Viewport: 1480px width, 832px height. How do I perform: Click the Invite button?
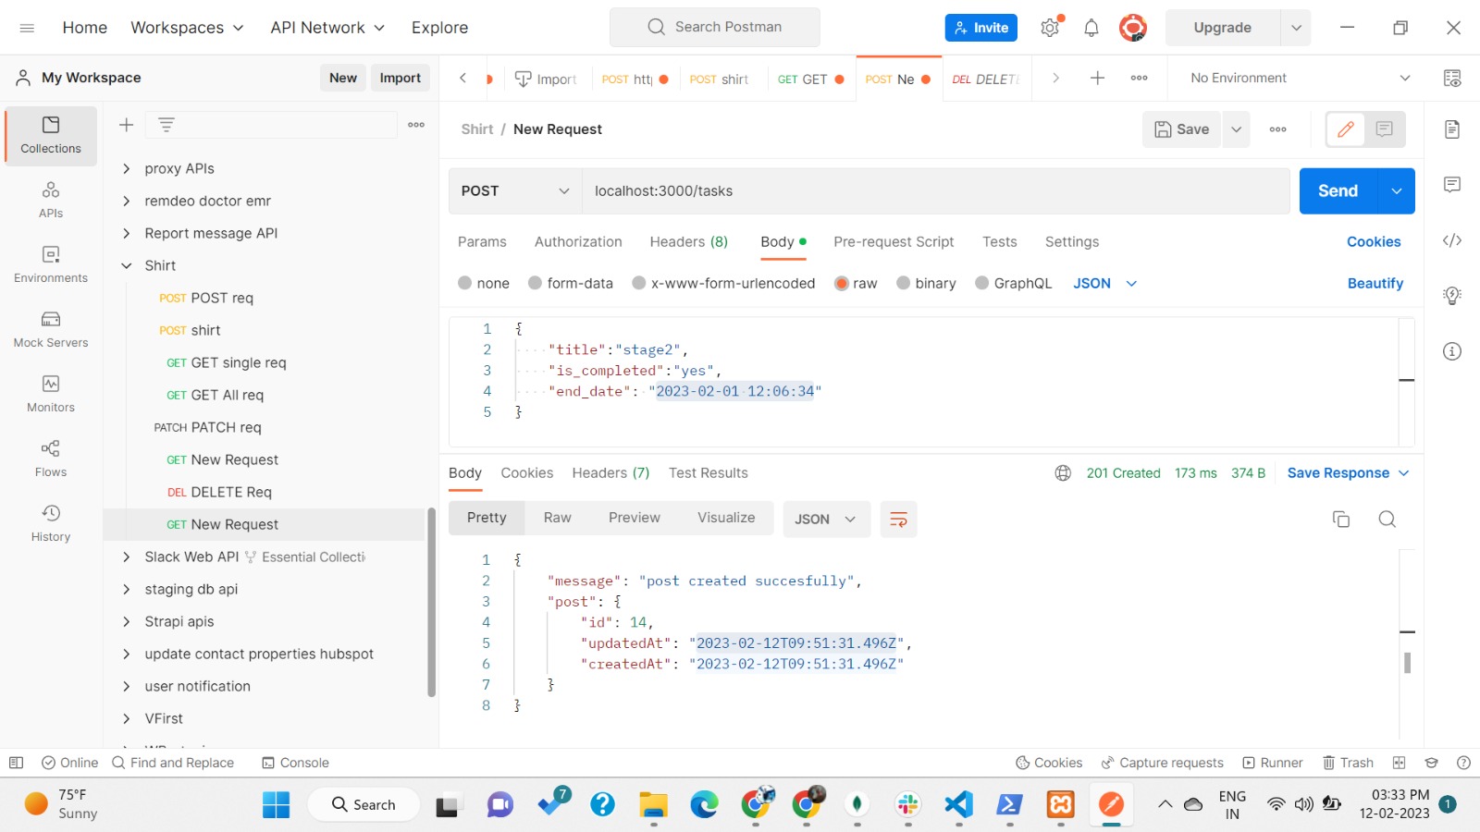[981, 28]
